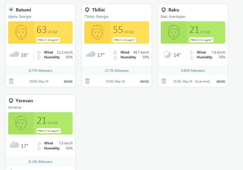Remove the Tbilisi card via trash icon

click(87, 81)
